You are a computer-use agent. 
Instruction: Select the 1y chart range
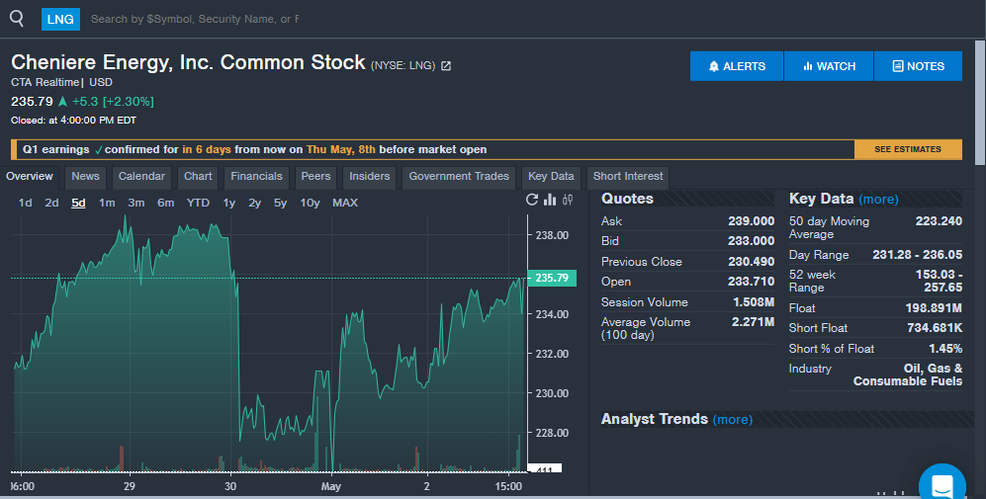pos(228,203)
